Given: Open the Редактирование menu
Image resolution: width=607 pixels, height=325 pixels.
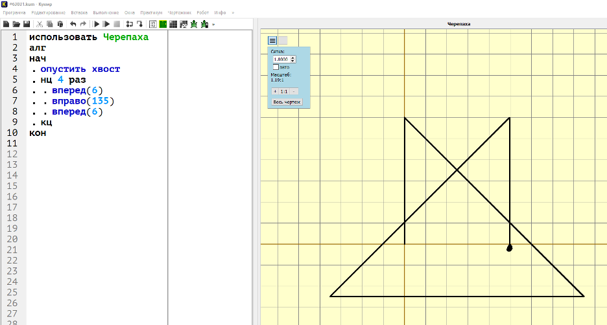Looking at the screenshot, I should click(49, 13).
